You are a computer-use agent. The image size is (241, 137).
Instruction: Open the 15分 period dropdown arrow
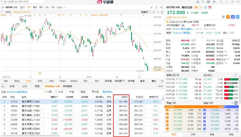tap(64, 7)
